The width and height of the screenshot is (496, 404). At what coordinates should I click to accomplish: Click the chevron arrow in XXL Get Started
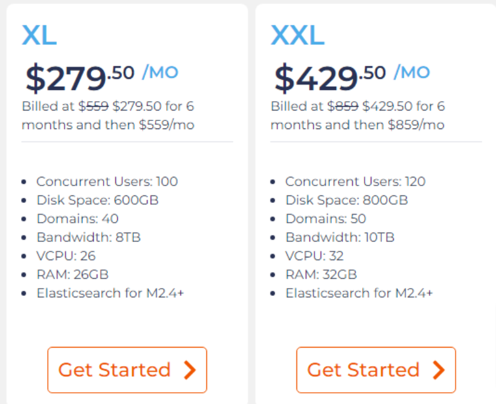(x=439, y=370)
